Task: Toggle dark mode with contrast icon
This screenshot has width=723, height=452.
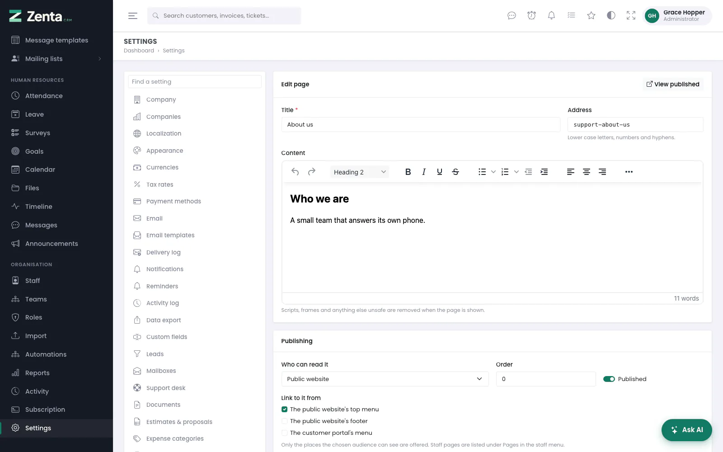Action: (611, 15)
